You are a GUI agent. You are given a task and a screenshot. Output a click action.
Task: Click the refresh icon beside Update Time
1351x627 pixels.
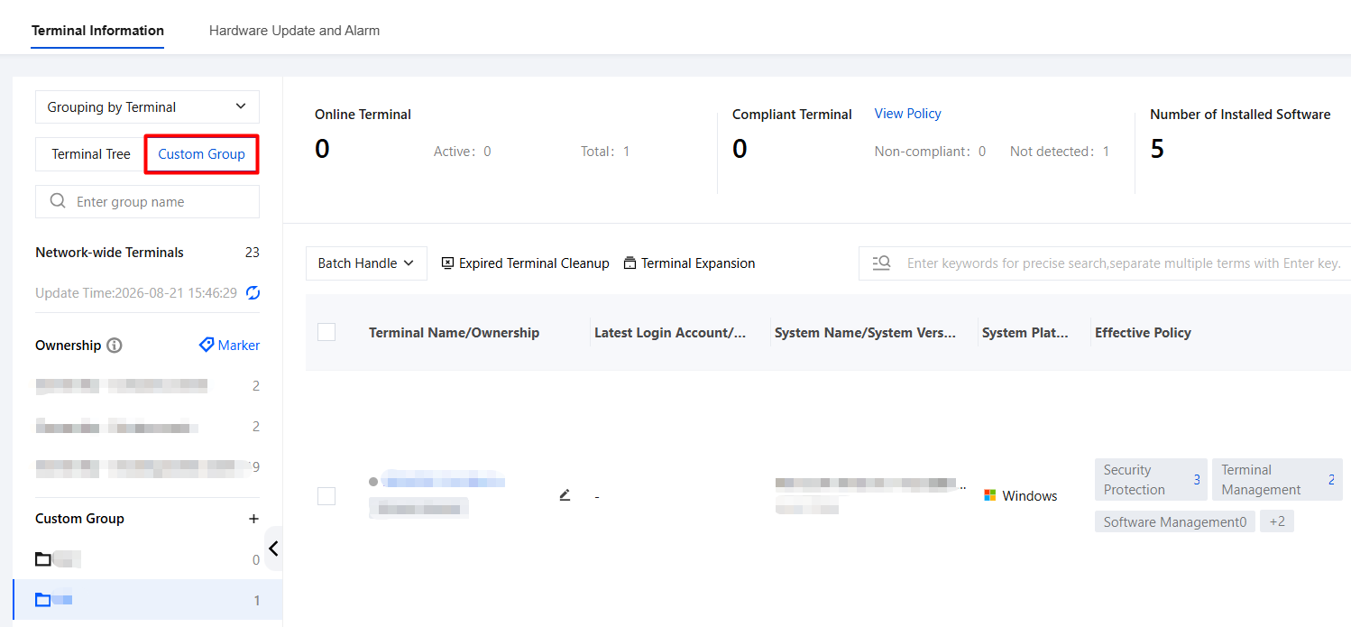(253, 292)
